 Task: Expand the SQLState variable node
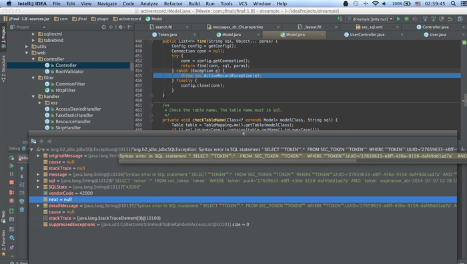click(x=38, y=187)
